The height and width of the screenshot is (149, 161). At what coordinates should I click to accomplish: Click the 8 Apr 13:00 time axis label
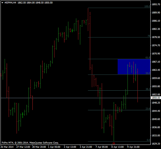[x=117, y=147]
